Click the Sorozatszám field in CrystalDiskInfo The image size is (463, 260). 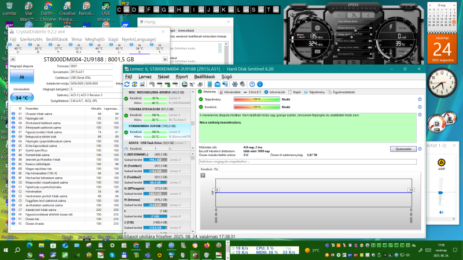[x=91, y=72]
